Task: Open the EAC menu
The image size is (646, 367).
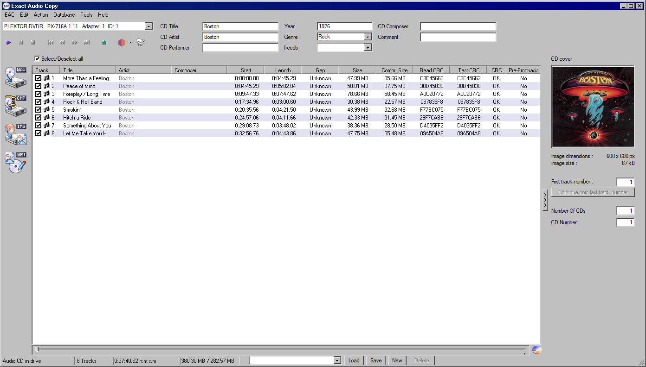Action: coord(9,15)
